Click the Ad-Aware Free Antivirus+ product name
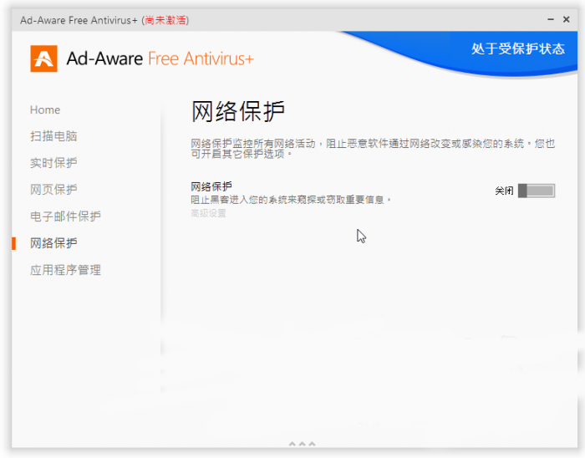The image size is (585, 458). [160, 59]
